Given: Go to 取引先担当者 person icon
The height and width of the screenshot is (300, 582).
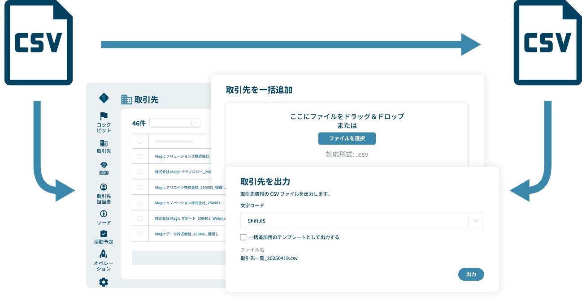Looking at the screenshot, I should pos(104,187).
